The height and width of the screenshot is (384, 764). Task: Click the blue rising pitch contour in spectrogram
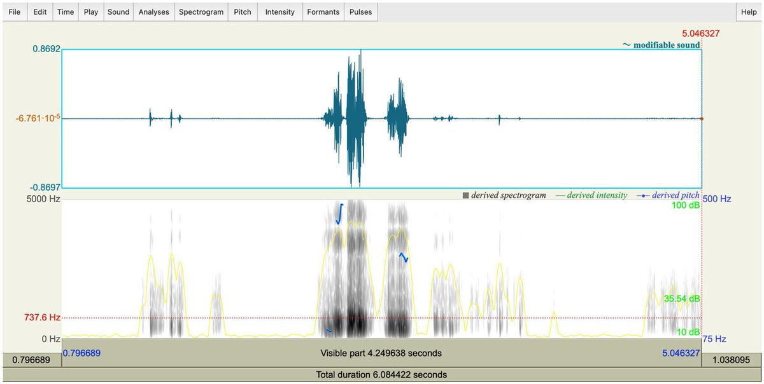coord(340,214)
